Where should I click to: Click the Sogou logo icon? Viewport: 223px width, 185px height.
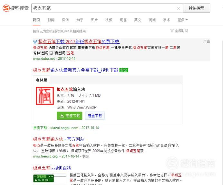click(6, 8)
